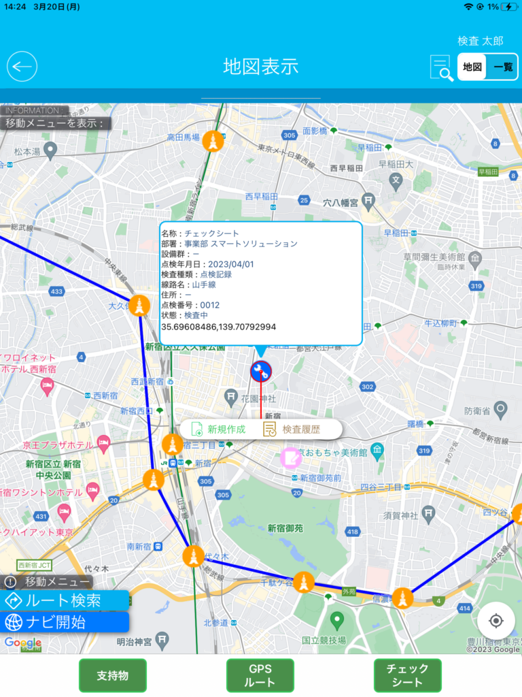Tap the back arrow button
The image size is (522, 697).
(22, 67)
